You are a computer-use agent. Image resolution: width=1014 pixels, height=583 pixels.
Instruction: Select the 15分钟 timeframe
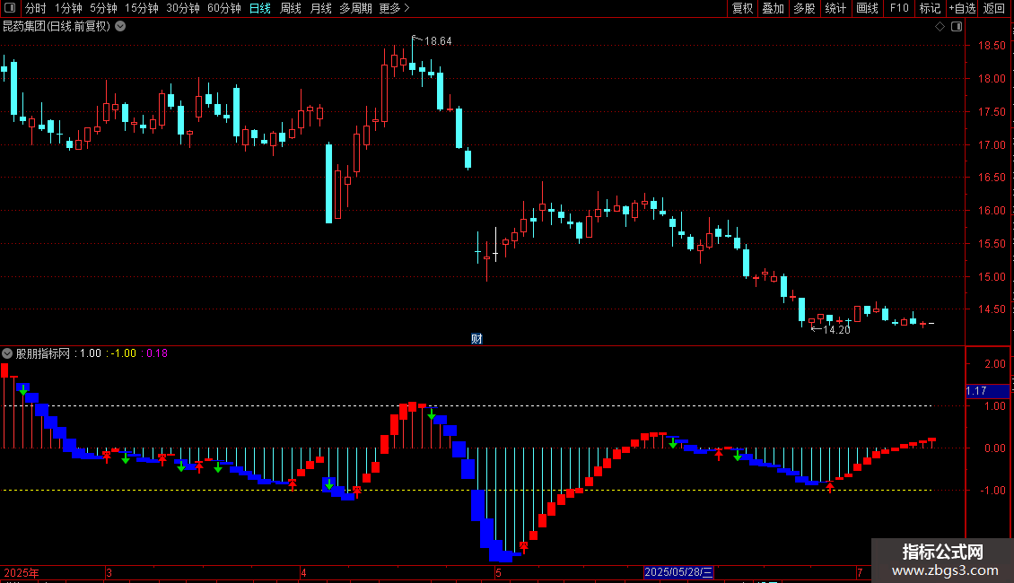142,8
